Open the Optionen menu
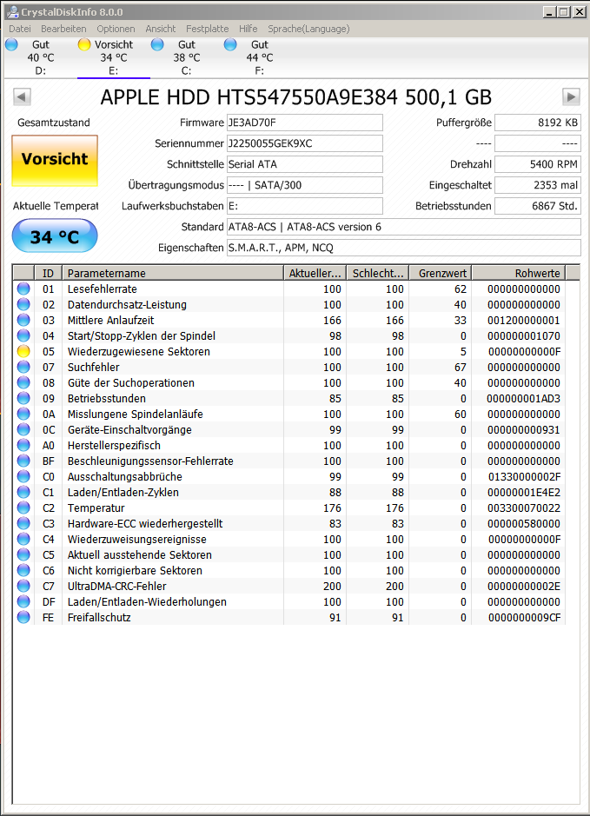 click(116, 29)
